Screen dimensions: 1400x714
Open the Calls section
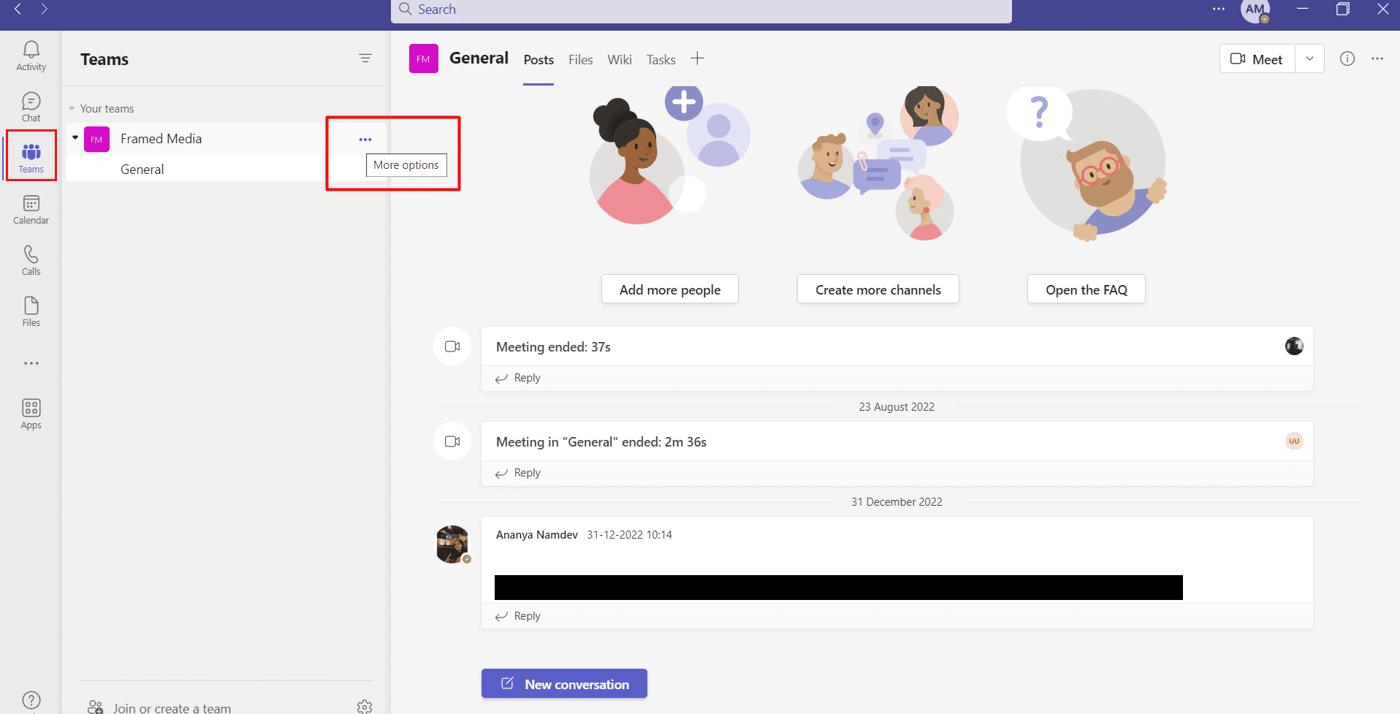tap(31, 260)
